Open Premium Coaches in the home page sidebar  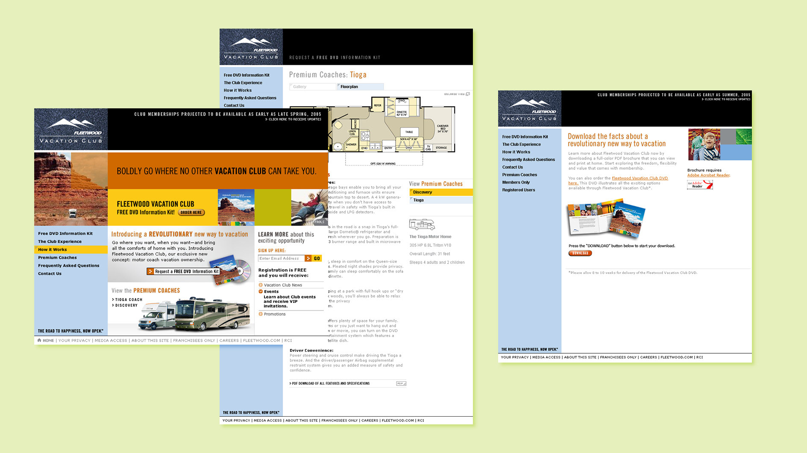pyautogui.click(x=57, y=258)
